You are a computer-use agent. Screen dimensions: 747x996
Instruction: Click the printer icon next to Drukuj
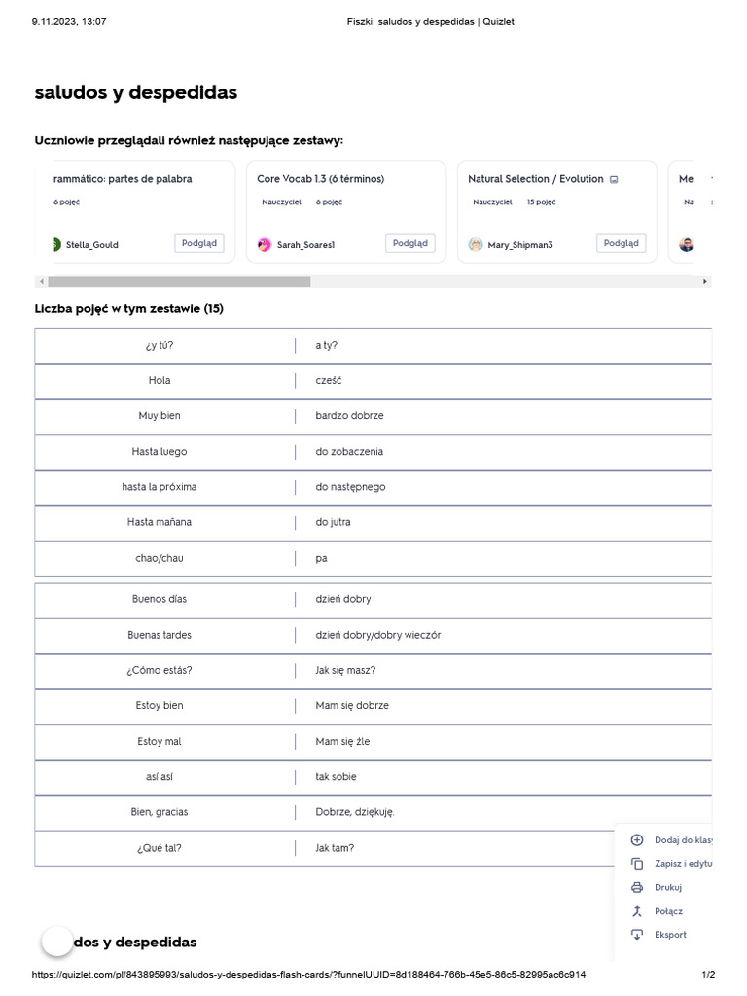[637, 887]
